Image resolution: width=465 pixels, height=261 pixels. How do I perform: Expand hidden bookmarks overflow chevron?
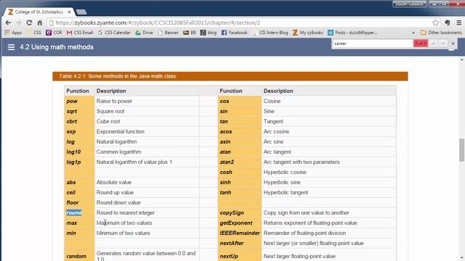413,33
